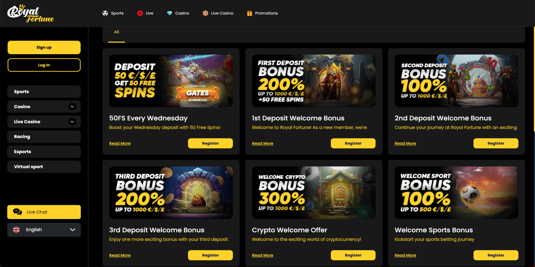
Task: Expand the Casino sidebar submenu chevron
Action: point(72,107)
